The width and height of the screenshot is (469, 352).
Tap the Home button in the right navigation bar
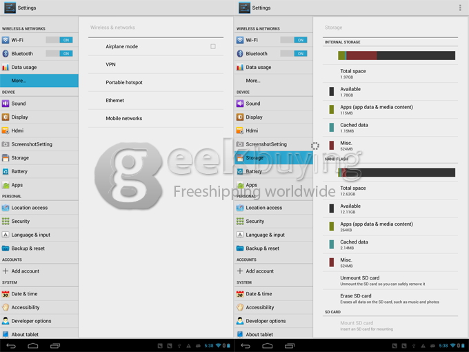click(x=268, y=346)
